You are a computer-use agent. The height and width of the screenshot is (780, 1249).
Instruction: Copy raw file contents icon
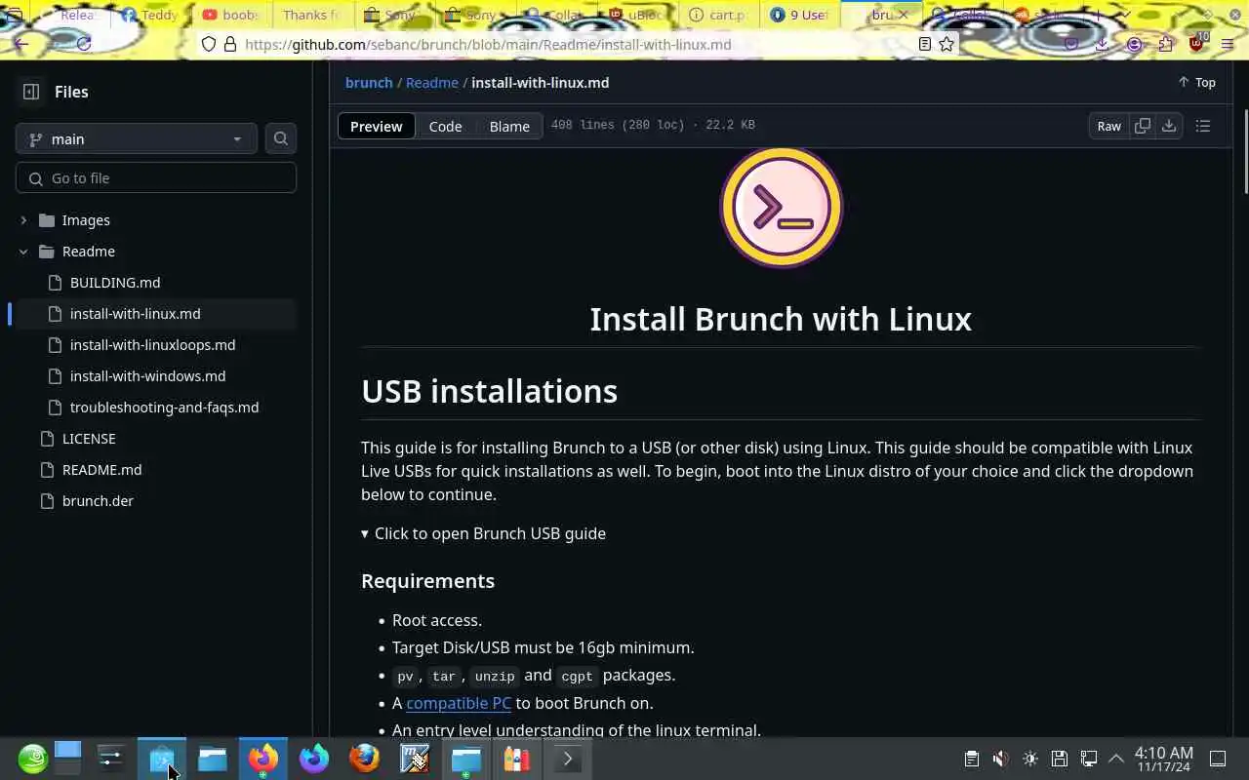pyautogui.click(x=1143, y=126)
